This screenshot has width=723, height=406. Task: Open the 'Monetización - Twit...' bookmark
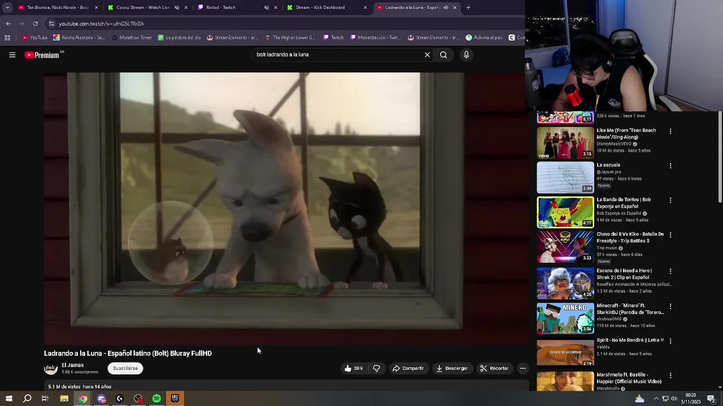click(376, 38)
